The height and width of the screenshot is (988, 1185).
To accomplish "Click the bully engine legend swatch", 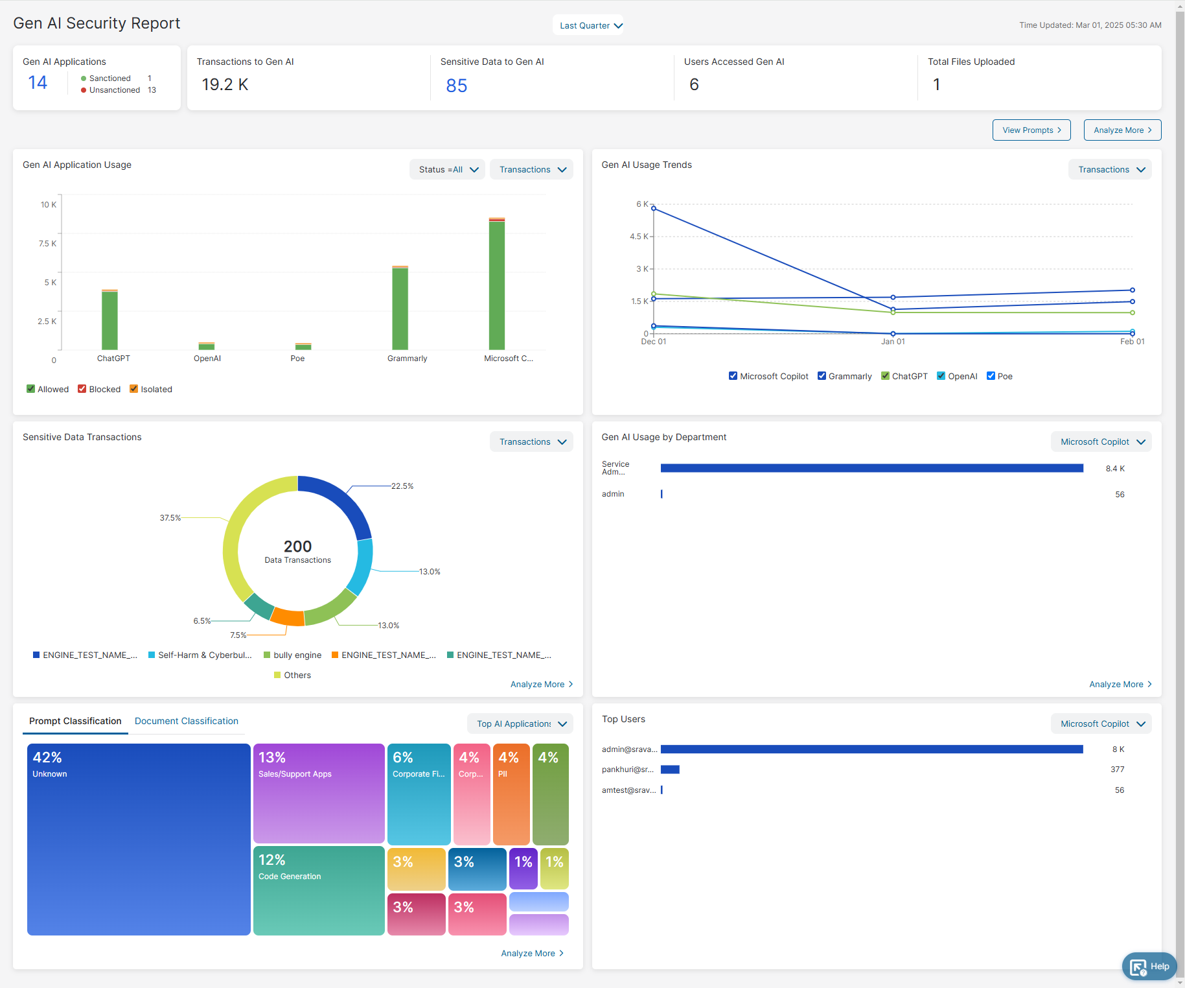I will coord(267,655).
